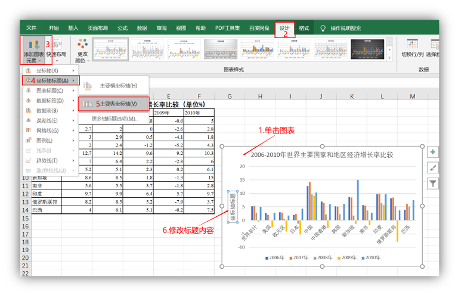Image resolution: width=458 pixels, height=295 pixels.
Task: Expand the chart styles gallery more arrow
Action: click(389, 58)
